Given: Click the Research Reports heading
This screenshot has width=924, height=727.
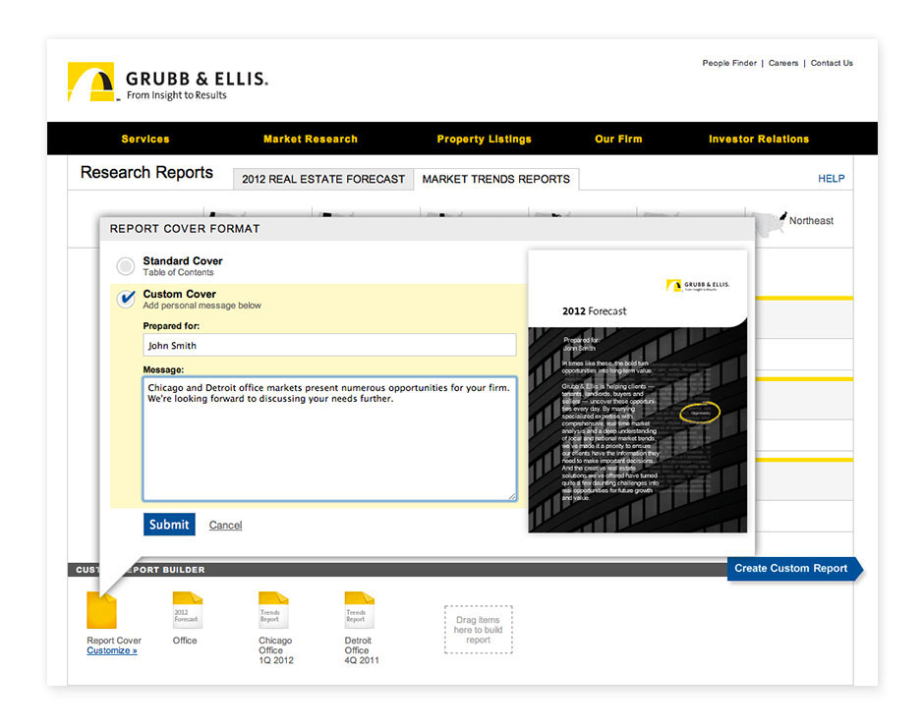Looking at the screenshot, I should (x=146, y=173).
